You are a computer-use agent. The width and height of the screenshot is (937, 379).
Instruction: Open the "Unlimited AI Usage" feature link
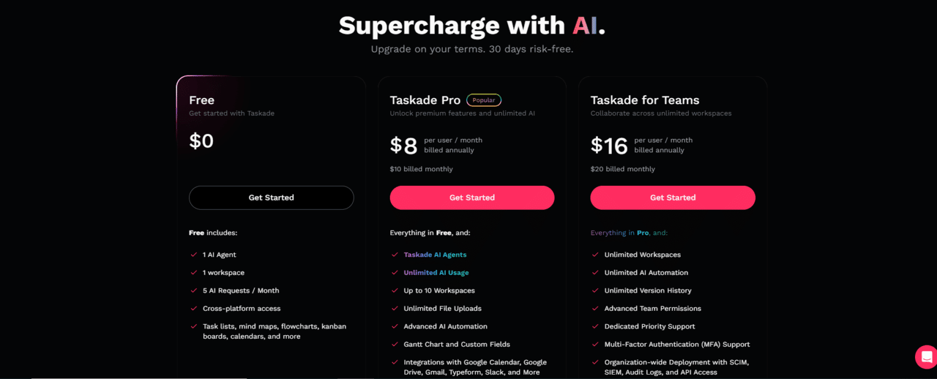coord(436,272)
